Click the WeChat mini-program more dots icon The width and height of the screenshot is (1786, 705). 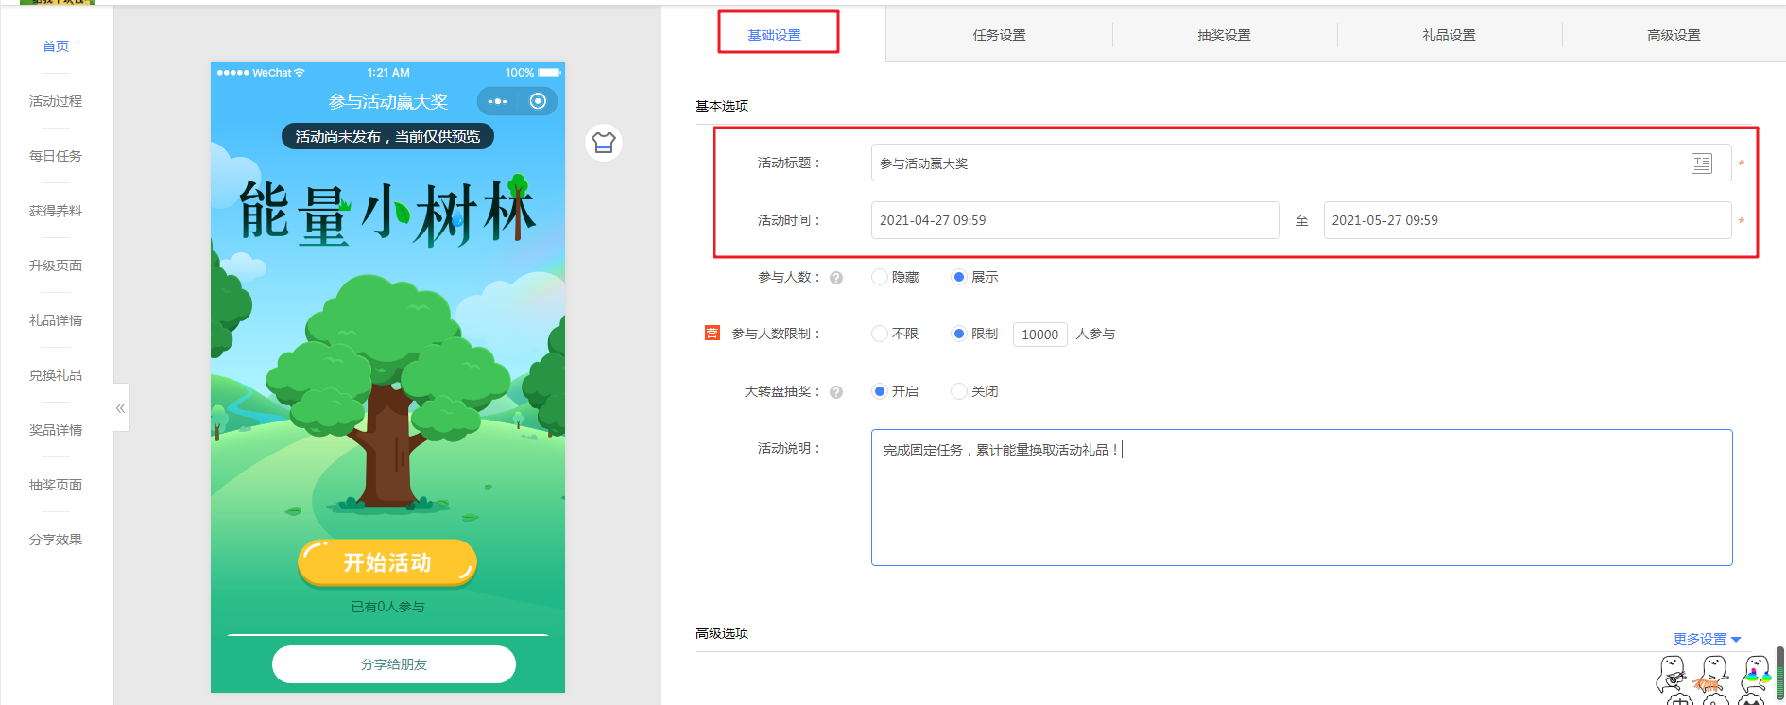pyautogui.click(x=498, y=101)
